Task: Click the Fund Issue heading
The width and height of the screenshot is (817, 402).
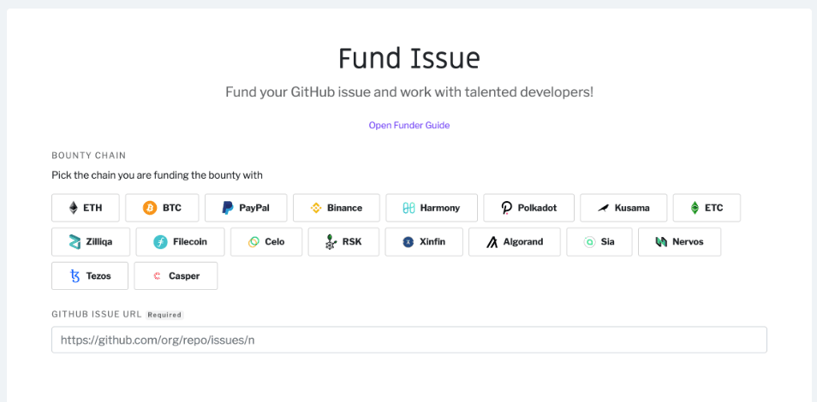Action: (409, 58)
